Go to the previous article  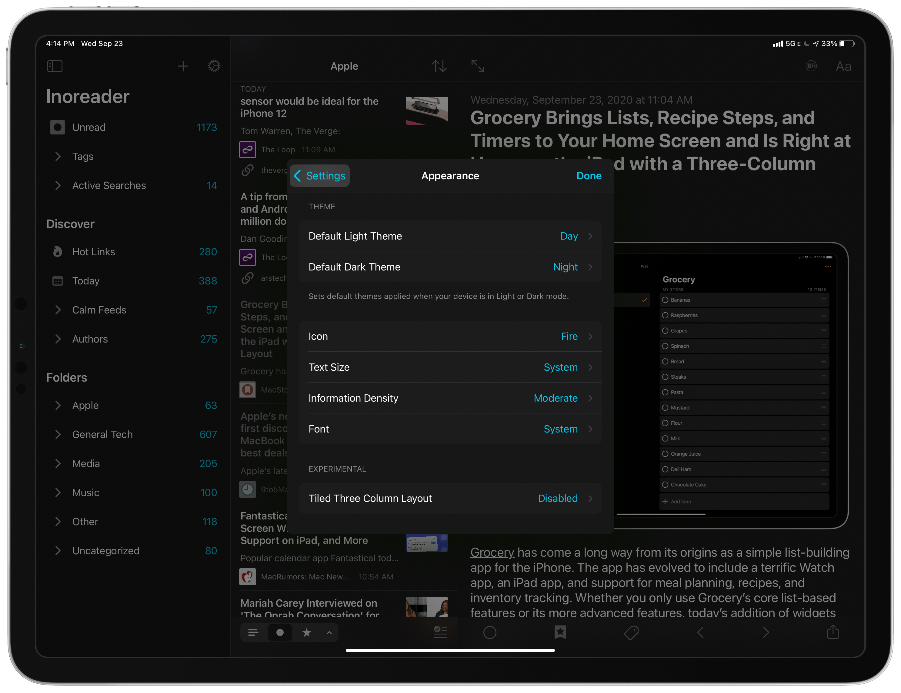click(x=700, y=632)
